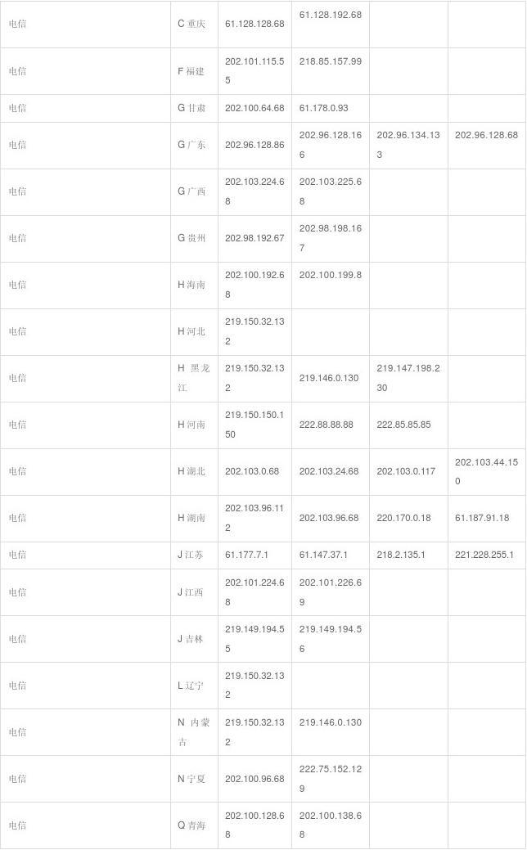
Task: Click the 61.187.91.18 address in 湖南 row
Action: [x=482, y=518]
